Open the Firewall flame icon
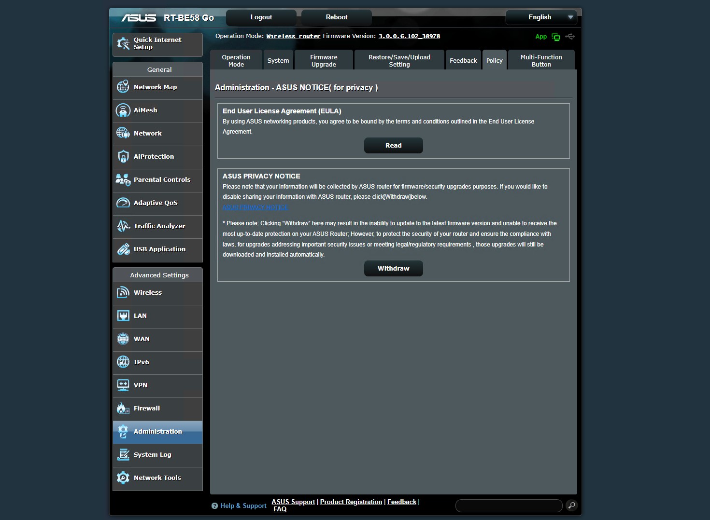710x520 pixels. click(x=123, y=408)
